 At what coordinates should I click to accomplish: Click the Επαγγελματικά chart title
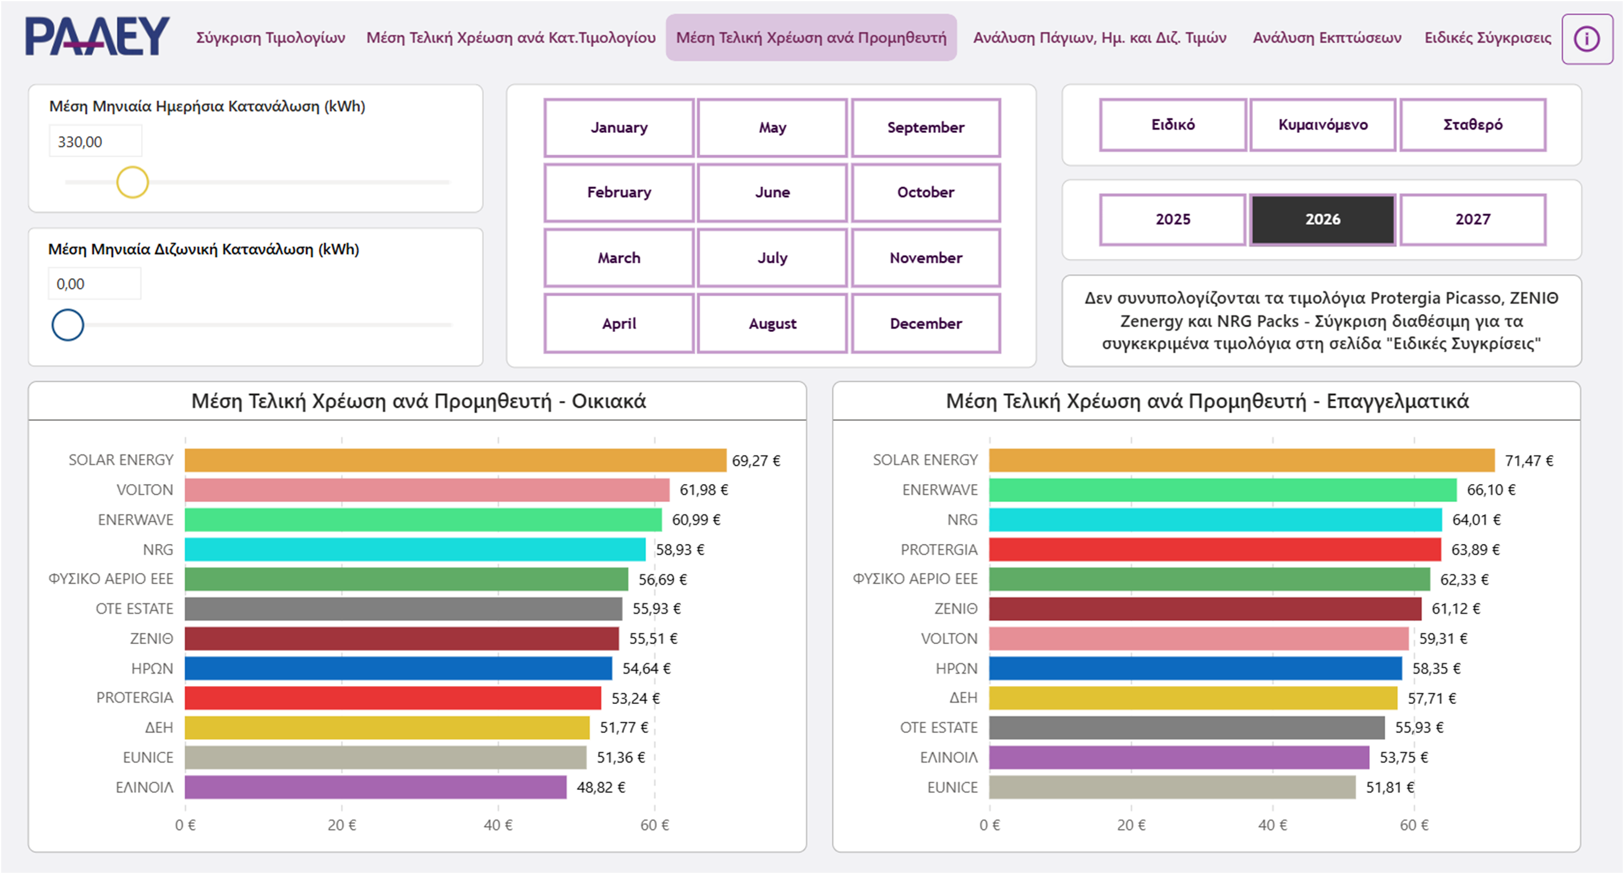point(1207,401)
